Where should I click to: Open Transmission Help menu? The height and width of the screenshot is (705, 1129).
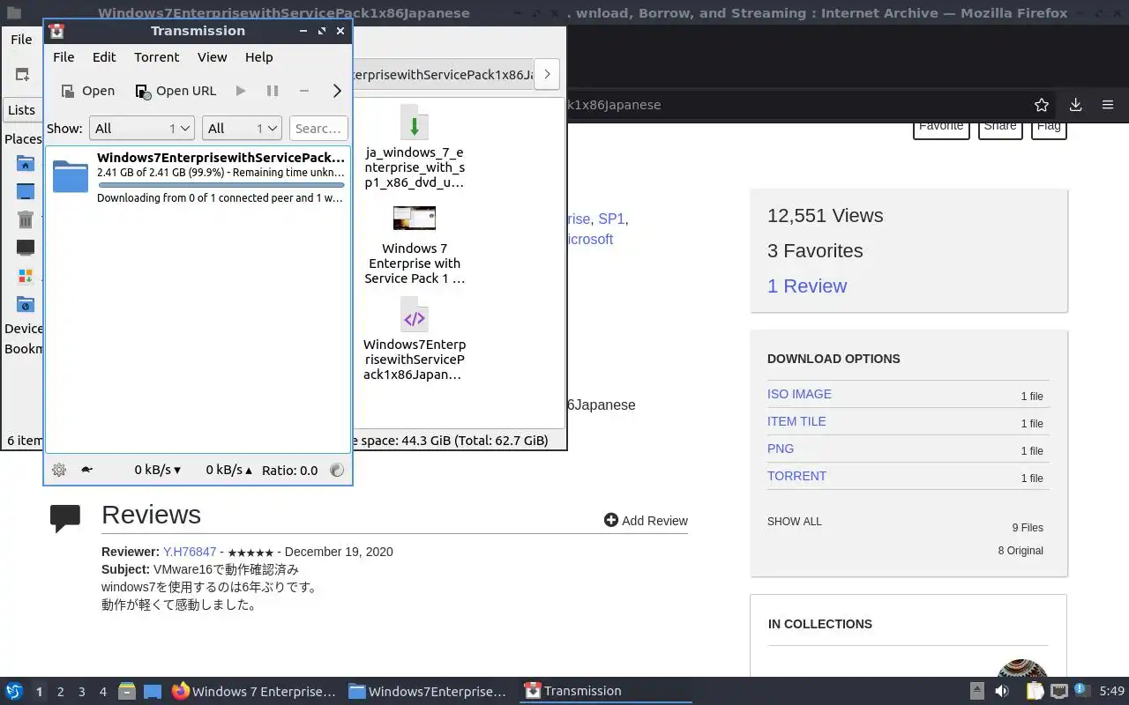[259, 57]
